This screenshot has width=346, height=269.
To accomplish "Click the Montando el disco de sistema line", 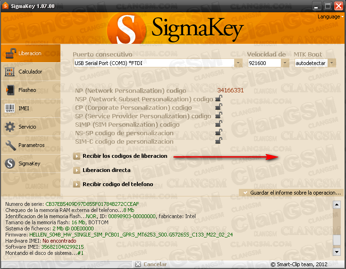I will click(44, 253).
